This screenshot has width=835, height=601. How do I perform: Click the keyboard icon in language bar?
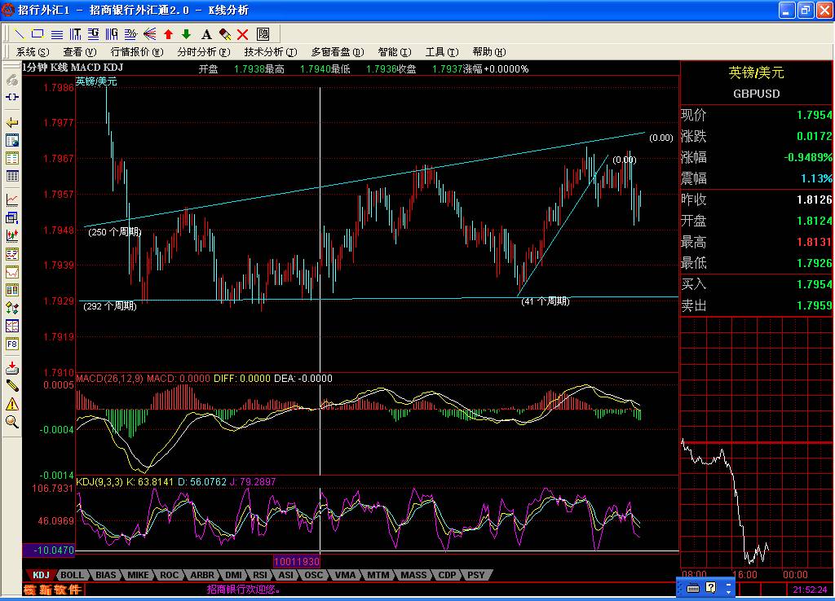[692, 587]
